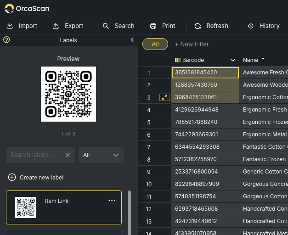Select barcode cell 1288957430760
This screenshot has width=288, height=235.
[205, 85]
